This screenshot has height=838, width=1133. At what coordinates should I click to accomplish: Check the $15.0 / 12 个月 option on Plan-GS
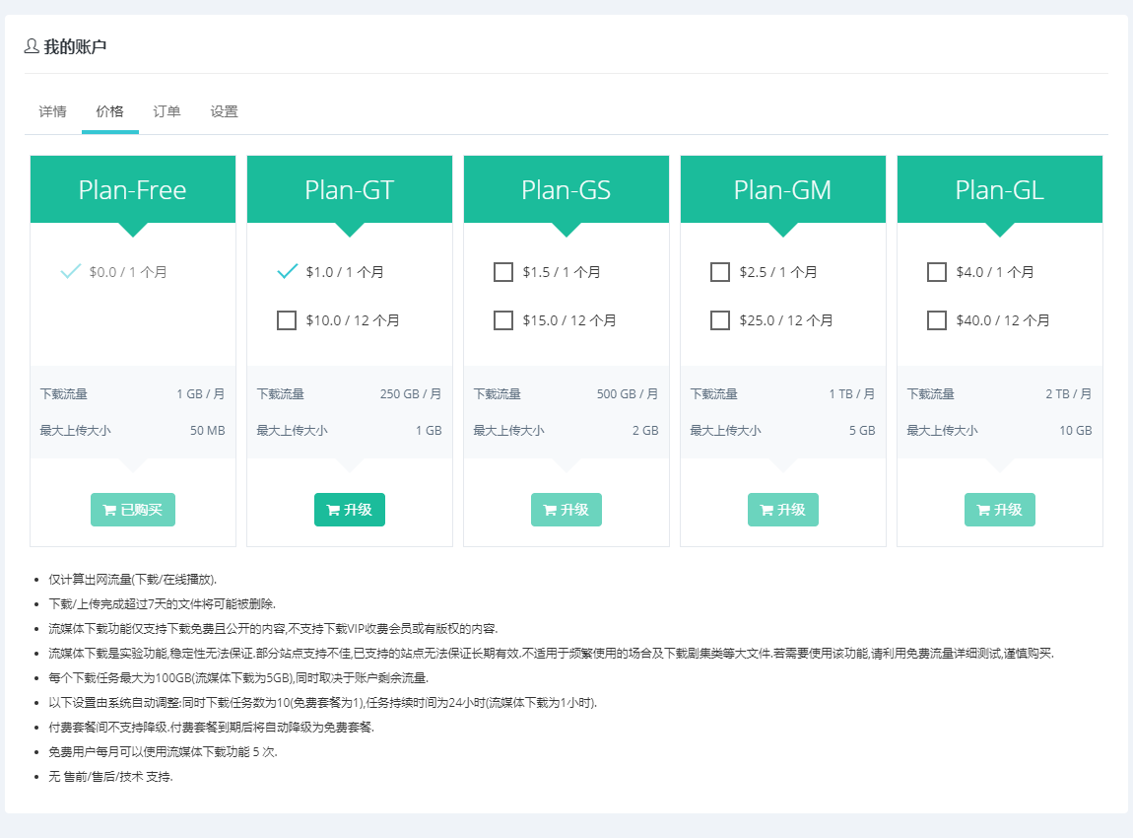[503, 319]
